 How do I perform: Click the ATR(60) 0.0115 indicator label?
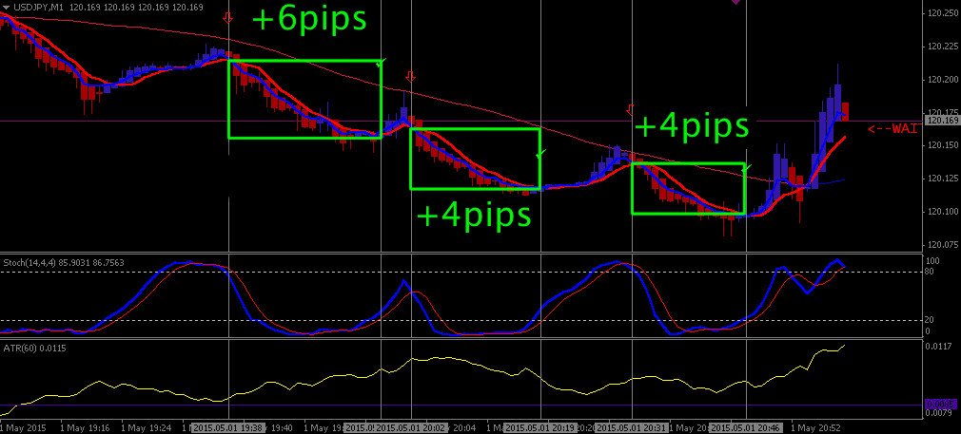(x=35, y=349)
